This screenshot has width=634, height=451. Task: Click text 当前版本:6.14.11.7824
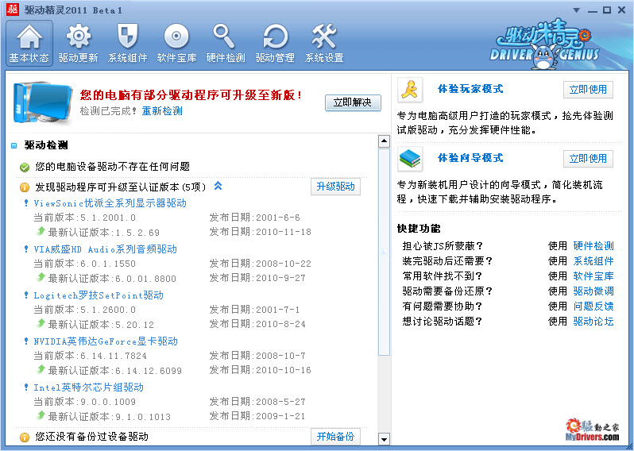click(90, 356)
